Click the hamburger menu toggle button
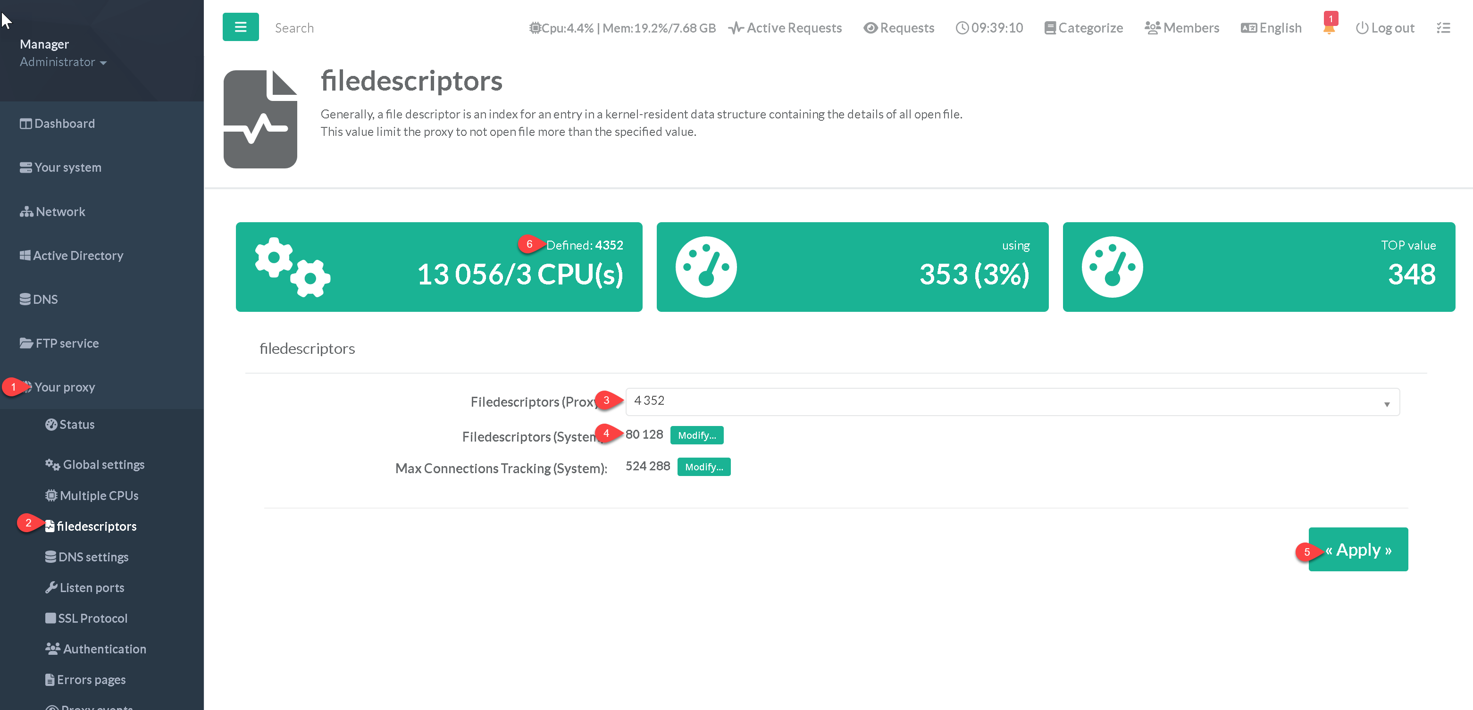This screenshot has width=1473, height=710. [240, 27]
